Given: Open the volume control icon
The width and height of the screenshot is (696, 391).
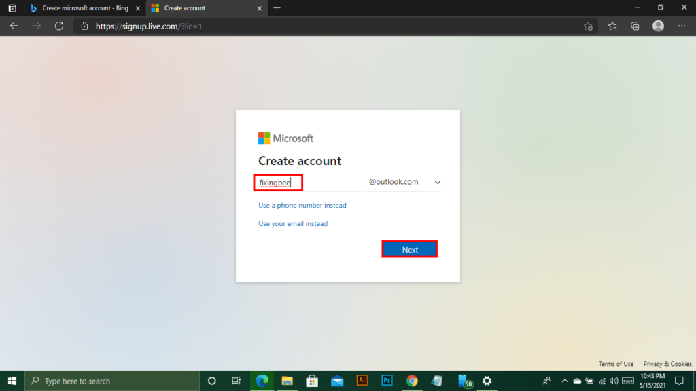Looking at the screenshot, I should 614,381.
